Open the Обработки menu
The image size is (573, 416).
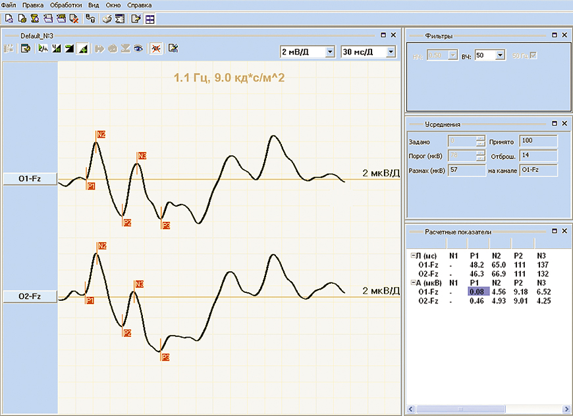click(x=66, y=5)
